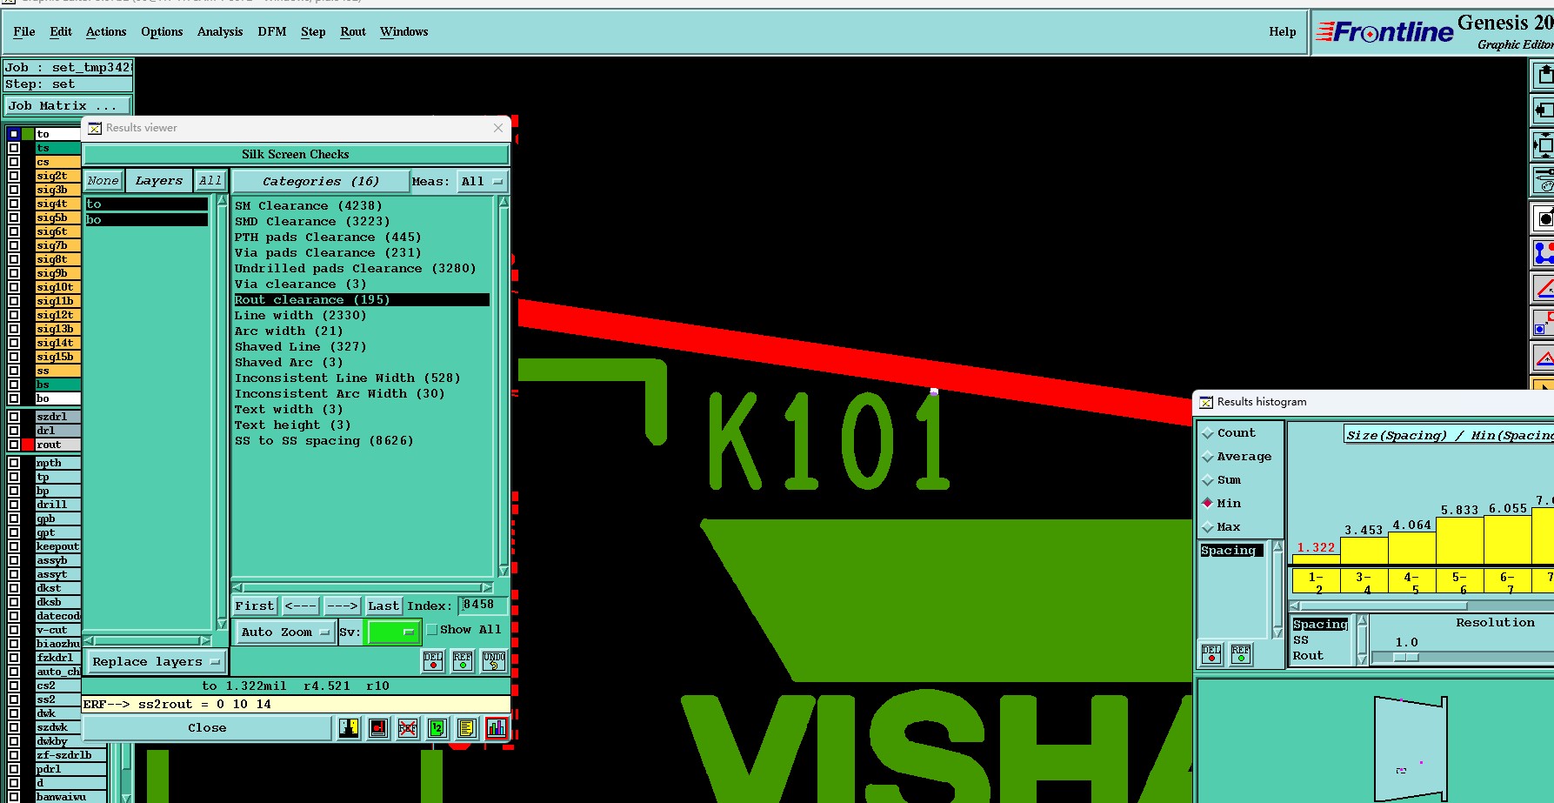Toggle display box for layer bo
Screen dimensions: 1554x803
[x=14, y=398]
